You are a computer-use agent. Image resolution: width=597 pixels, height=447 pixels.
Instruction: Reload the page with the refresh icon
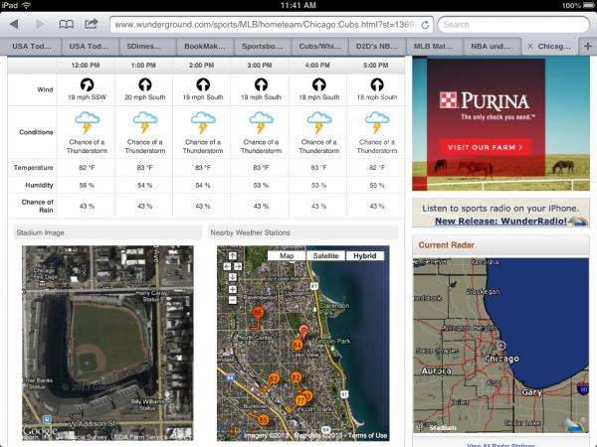click(x=426, y=23)
